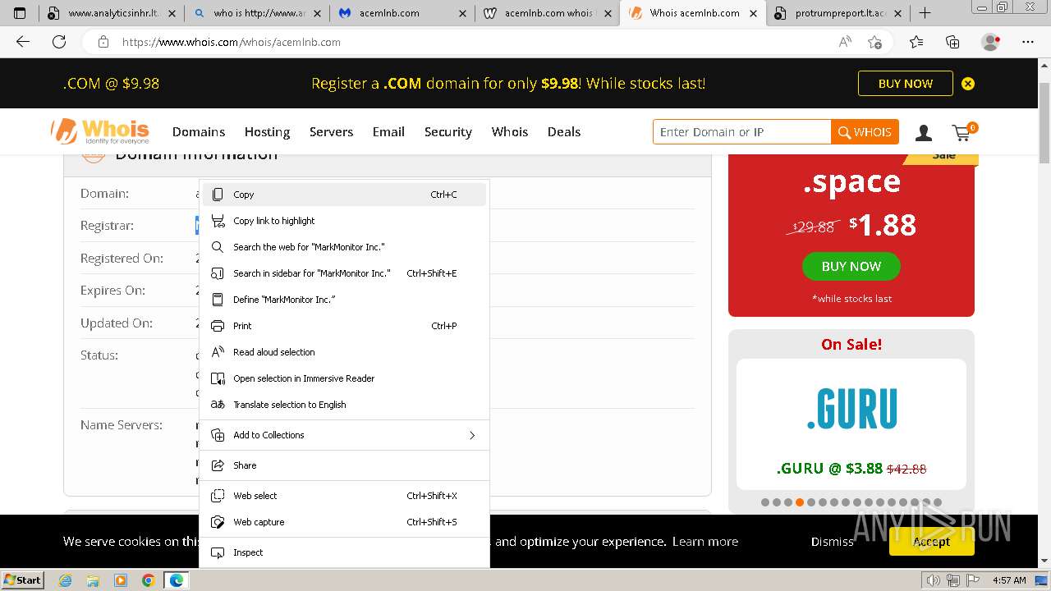Click the Enter Domain or IP field
1051x591 pixels.
point(742,132)
